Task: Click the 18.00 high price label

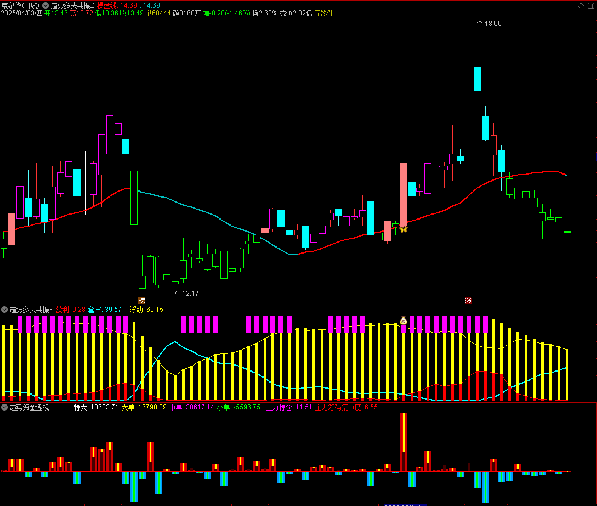Action: (493, 24)
